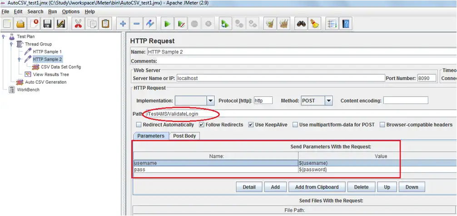Cut the selected element with scissors icon

tap(78, 24)
